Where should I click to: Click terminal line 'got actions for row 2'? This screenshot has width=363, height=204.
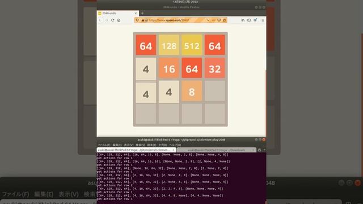[115, 185]
